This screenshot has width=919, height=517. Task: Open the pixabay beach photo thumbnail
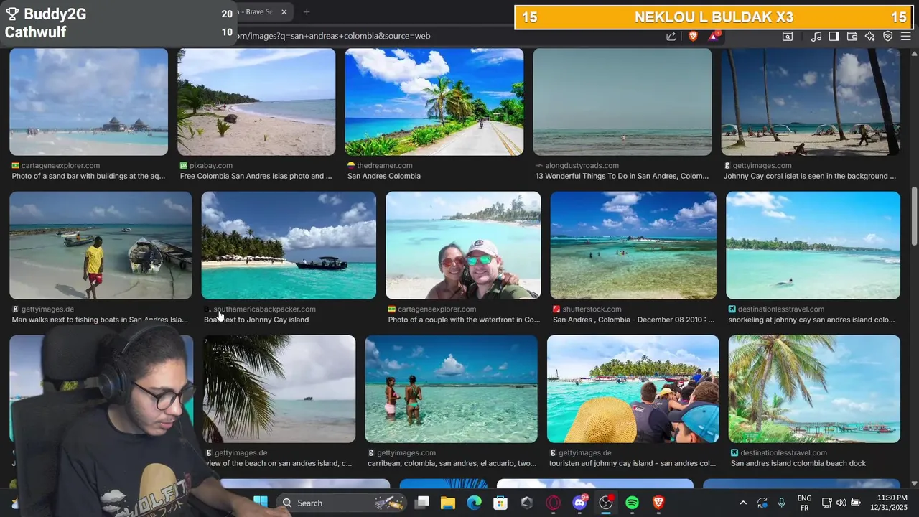click(x=256, y=102)
